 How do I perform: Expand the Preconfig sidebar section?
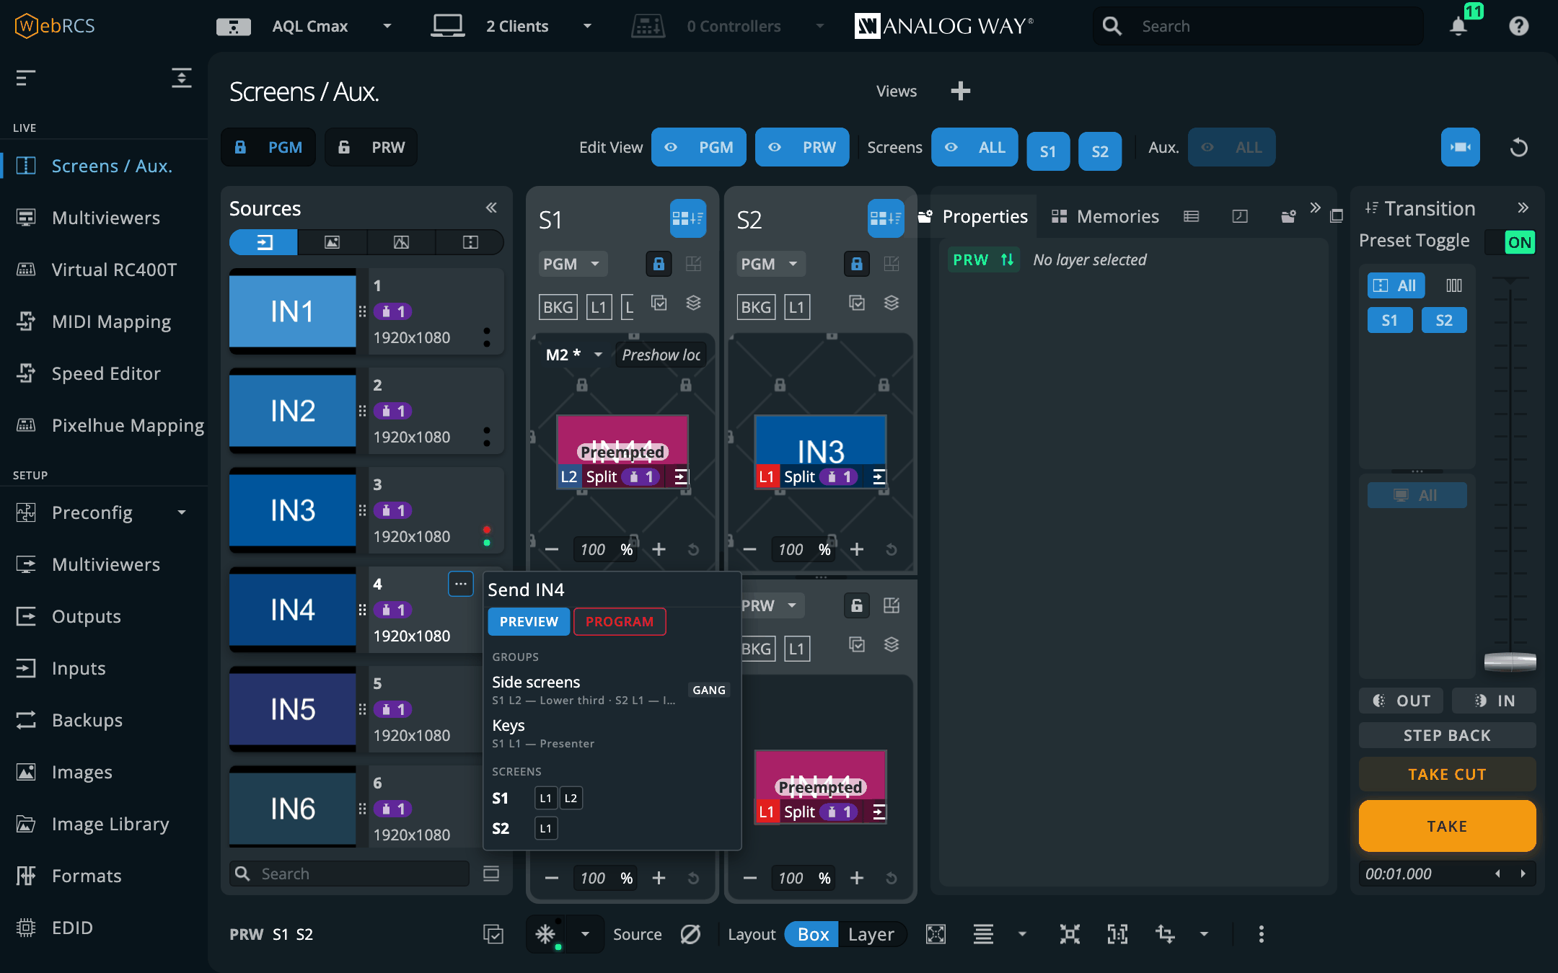point(181,512)
